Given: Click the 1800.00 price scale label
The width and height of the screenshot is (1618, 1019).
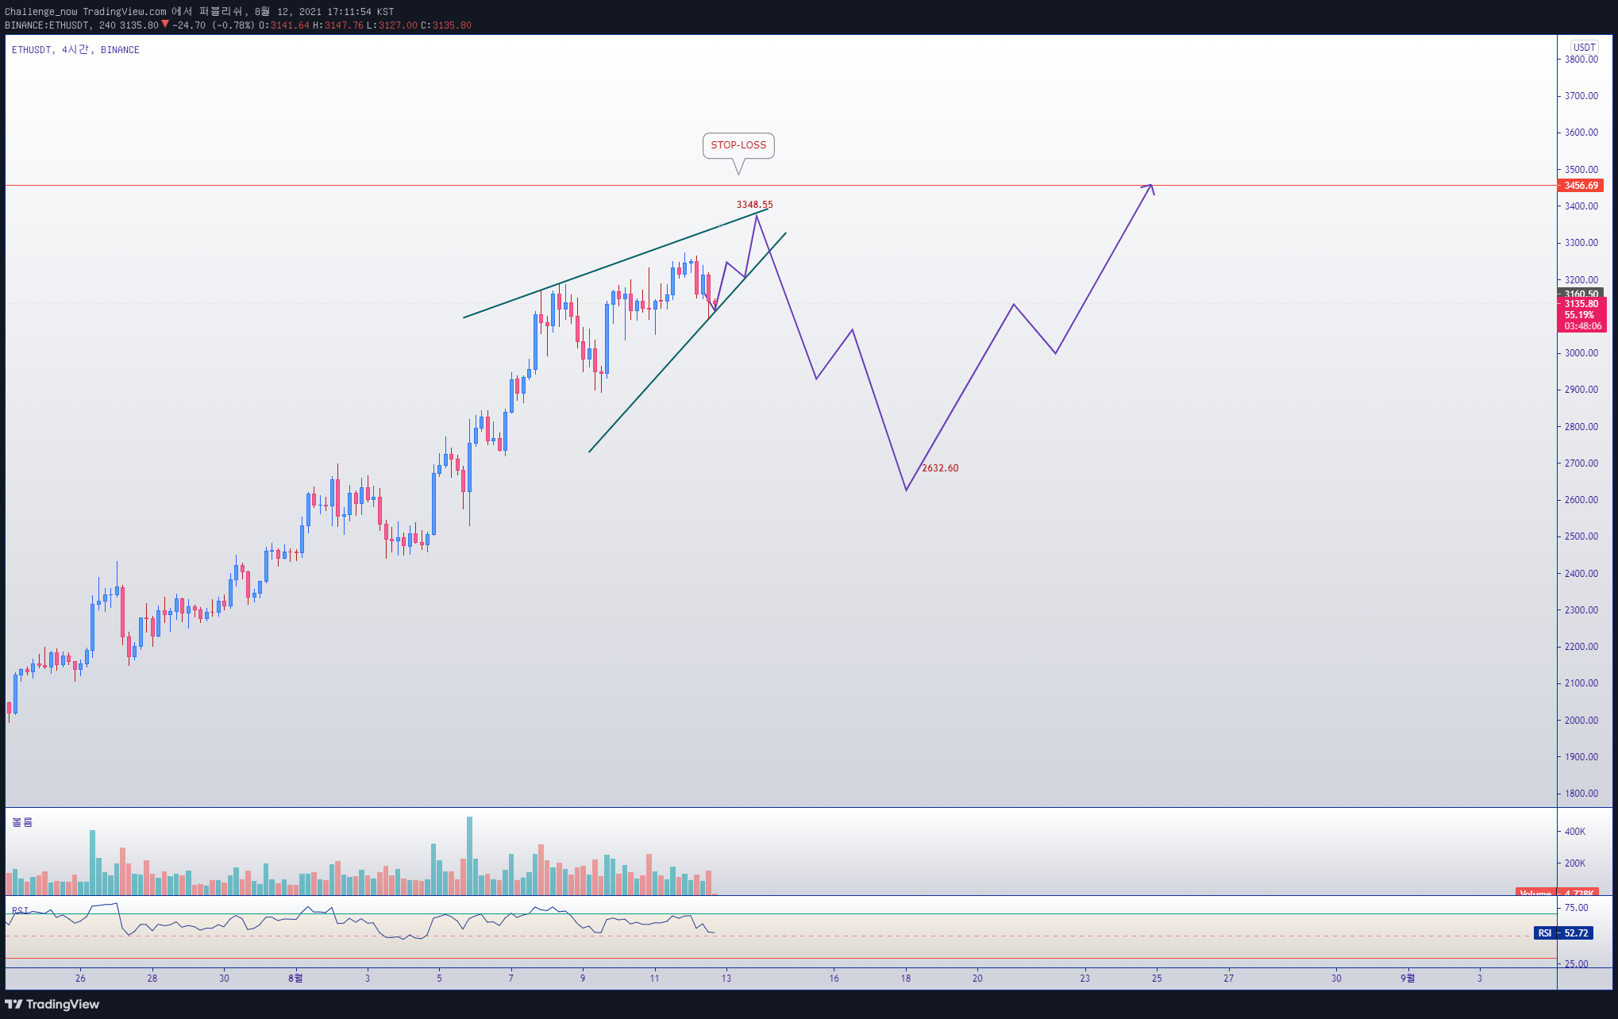Looking at the screenshot, I should (x=1581, y=794).
